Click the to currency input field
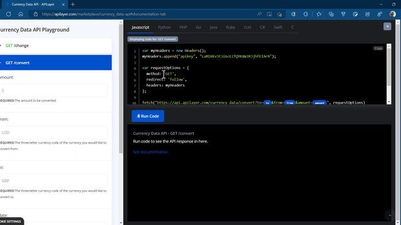 (53, 181)
